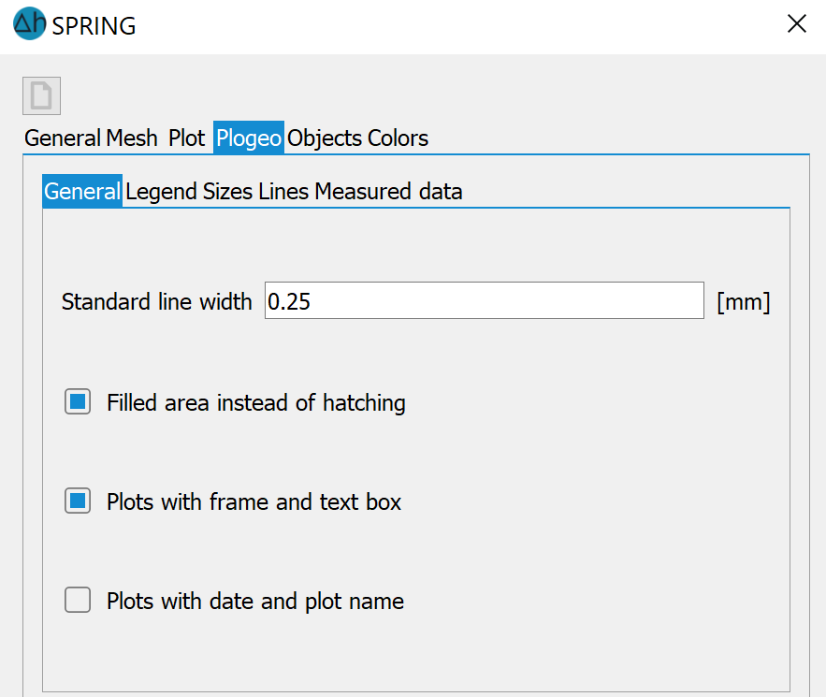Click the [mm] unit label

[744, 302]
